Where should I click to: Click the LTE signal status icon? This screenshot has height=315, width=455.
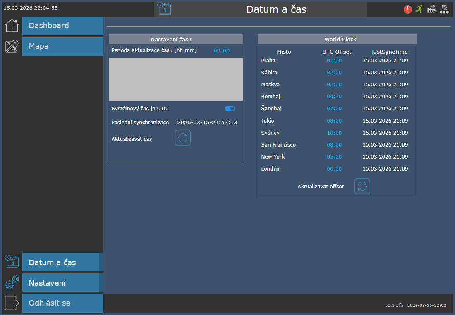pyautogui.click(x=431, y=9)
